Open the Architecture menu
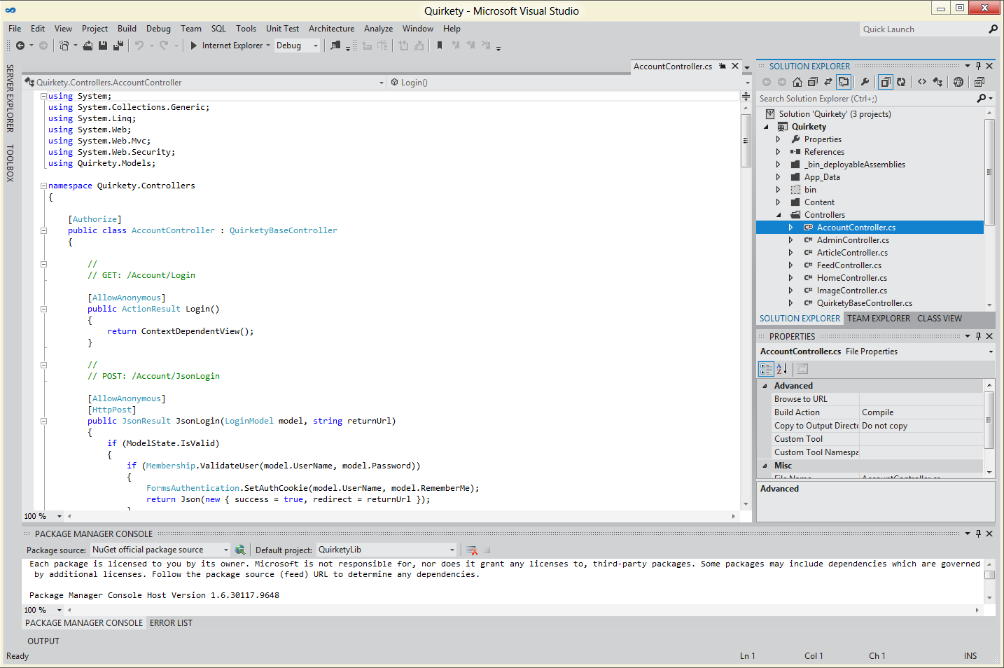Viewport: 1004px width, 668px height. [331, 29]
